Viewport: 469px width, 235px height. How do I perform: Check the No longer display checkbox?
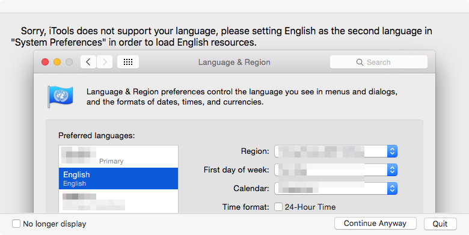[16, 224]
